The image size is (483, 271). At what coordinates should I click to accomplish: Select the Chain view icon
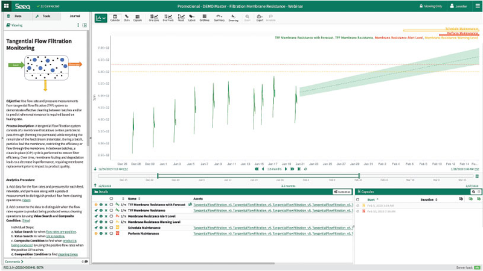pos(127,18)
